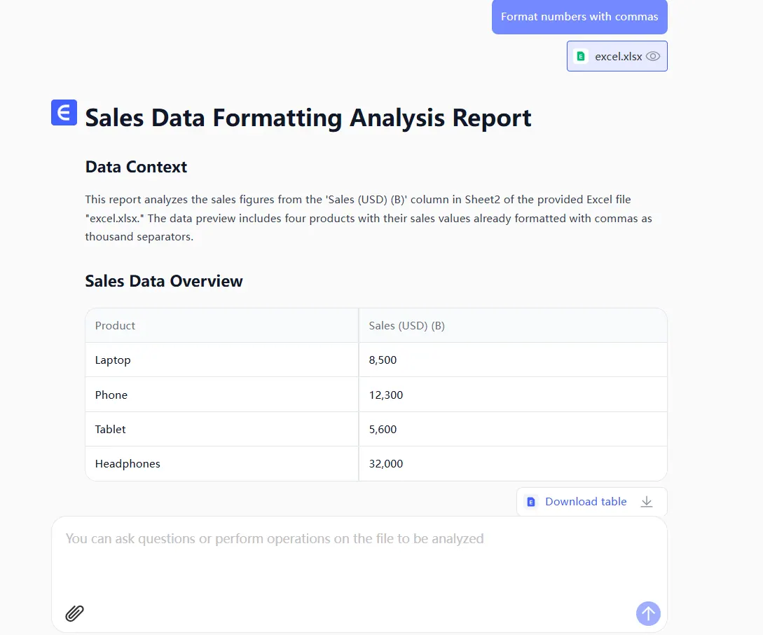Click the Download table link text
763x635 pixels.
point(586,502)
